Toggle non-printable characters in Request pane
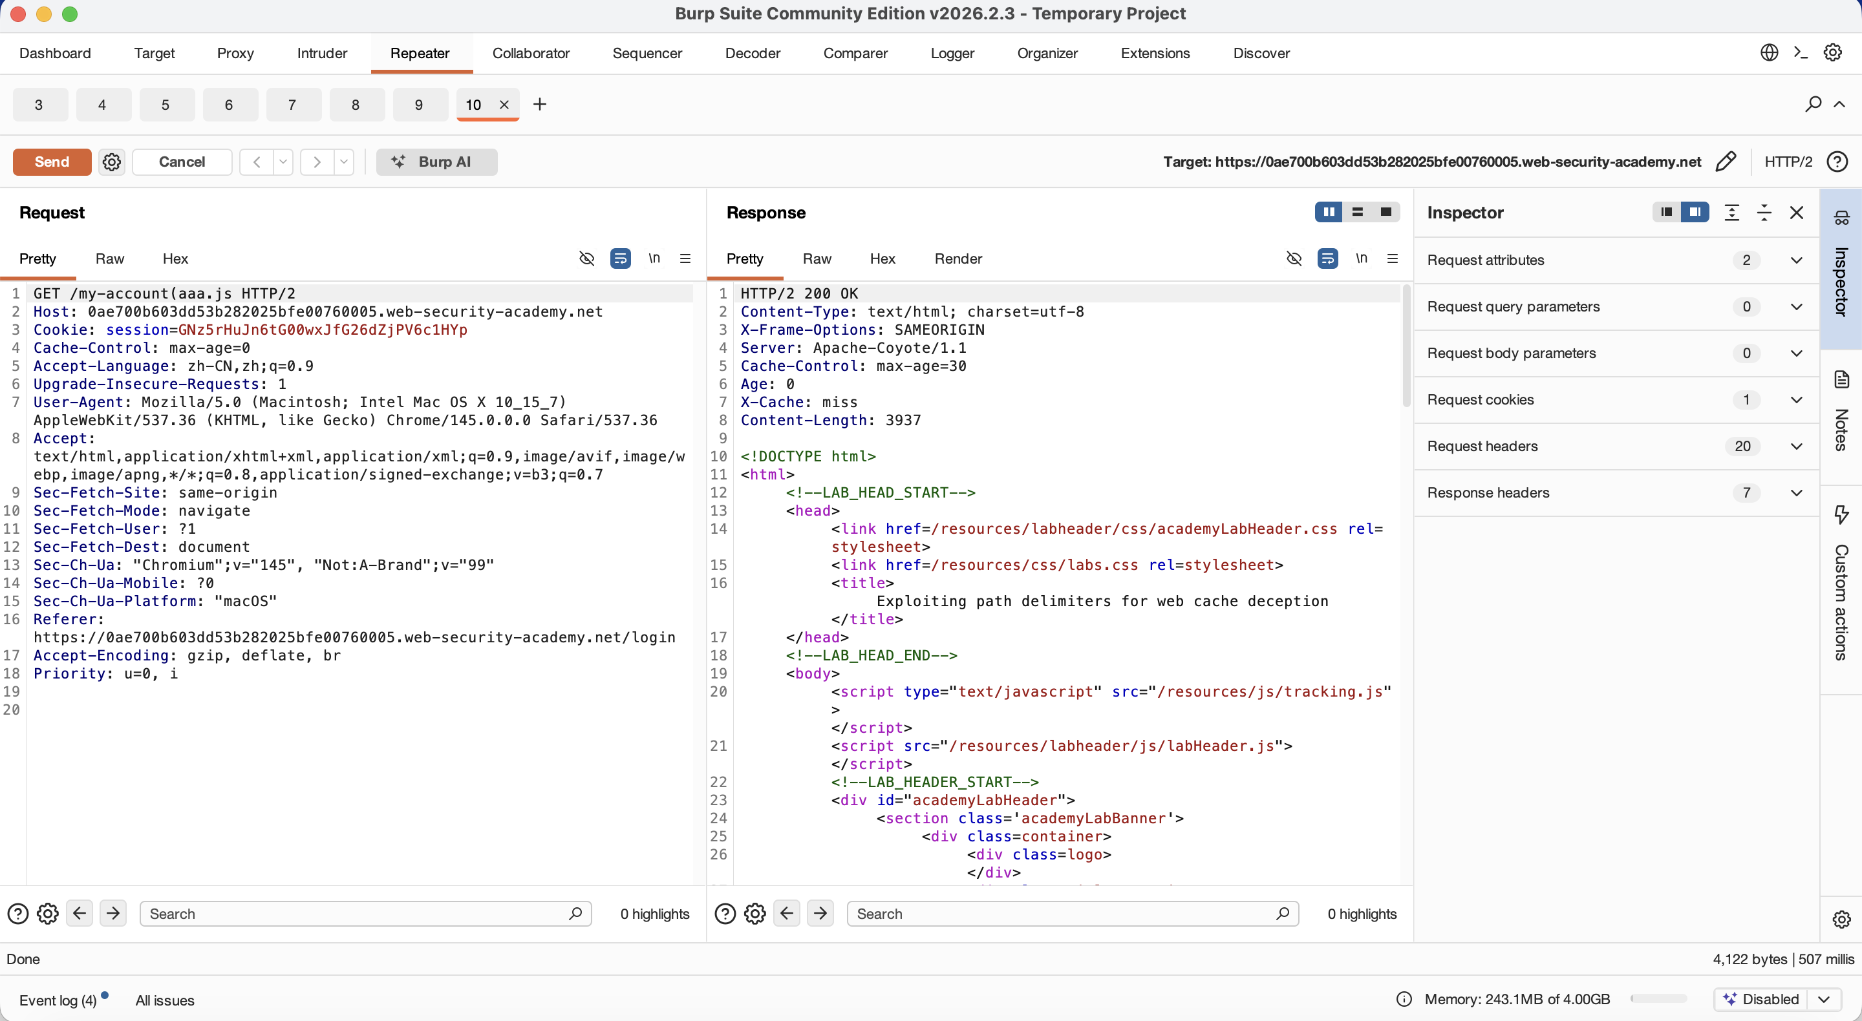 [654, 258]
